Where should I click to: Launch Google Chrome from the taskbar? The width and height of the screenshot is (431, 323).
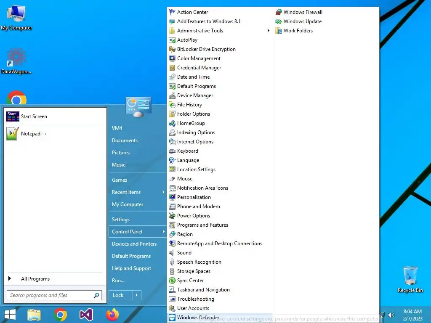tap(61, 315)
